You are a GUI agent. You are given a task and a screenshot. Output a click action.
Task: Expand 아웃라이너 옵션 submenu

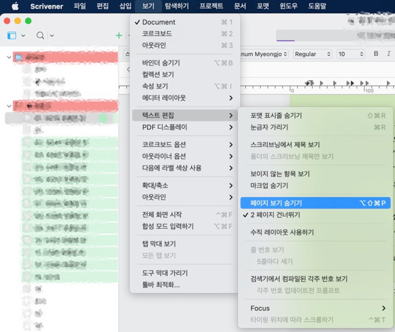185,156
